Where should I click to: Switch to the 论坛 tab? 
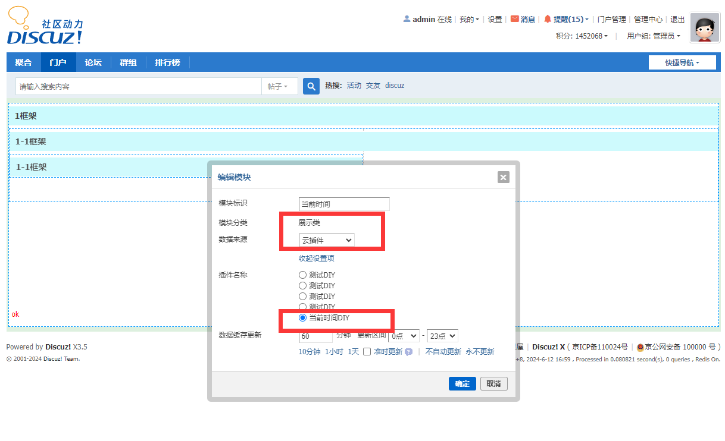pyautogui.click(x=93, y=62)
